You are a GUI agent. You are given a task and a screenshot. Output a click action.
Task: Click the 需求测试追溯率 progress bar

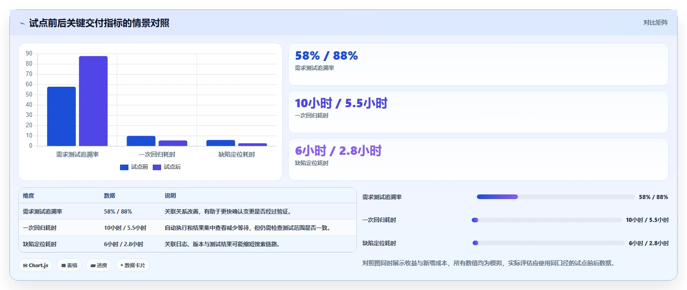[x=556, y=197]
